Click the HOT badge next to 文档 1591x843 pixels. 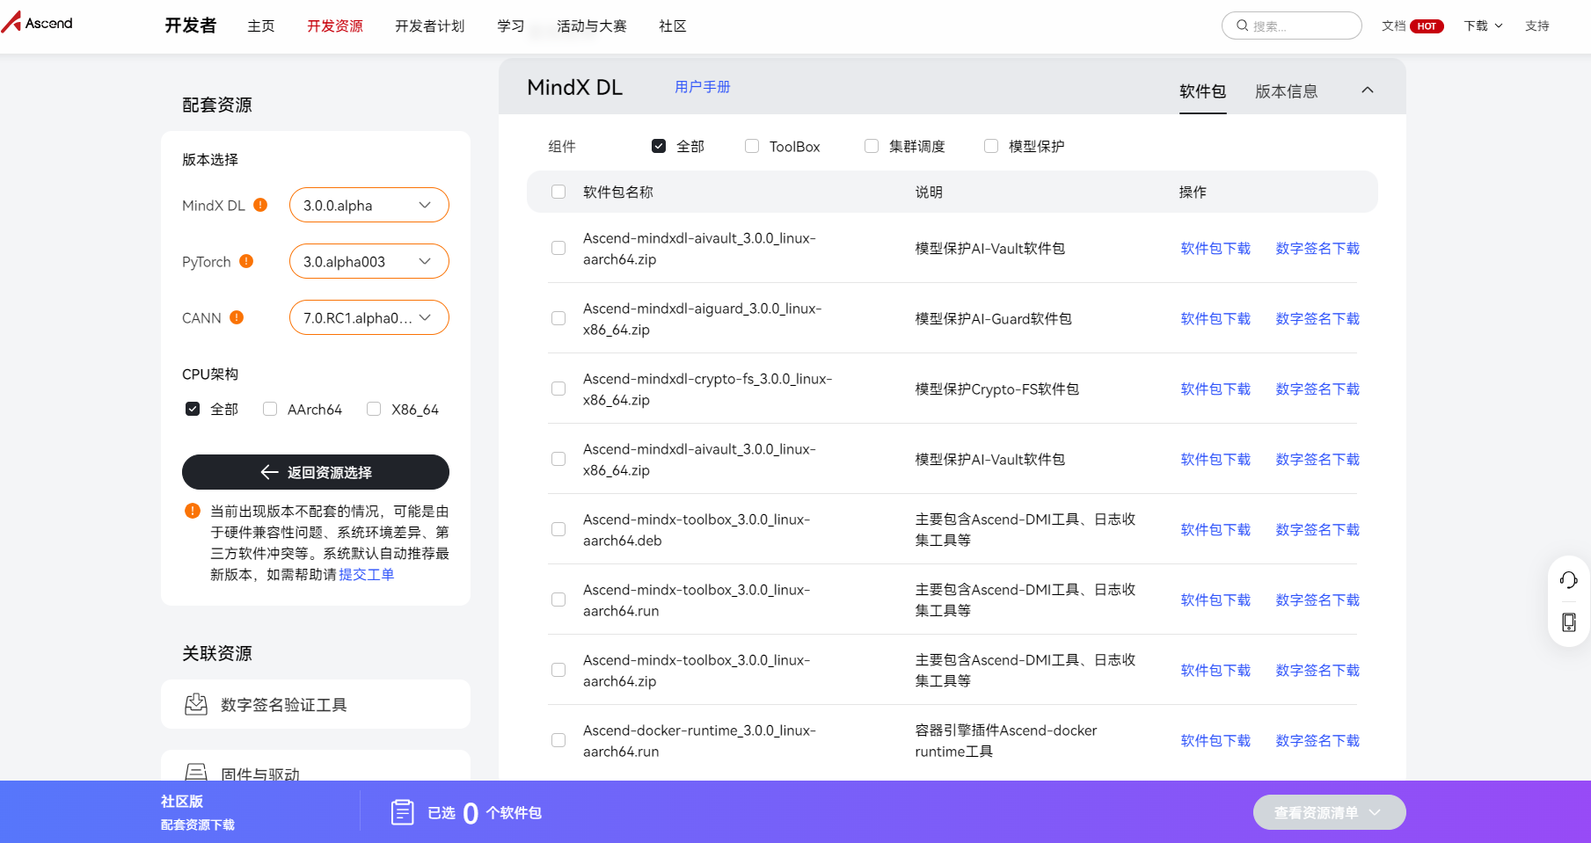[x=1427, y=26]
